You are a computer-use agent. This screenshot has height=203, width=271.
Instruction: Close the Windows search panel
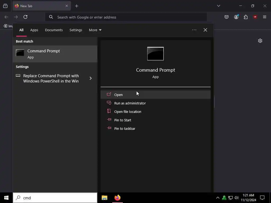pos(205,30)
